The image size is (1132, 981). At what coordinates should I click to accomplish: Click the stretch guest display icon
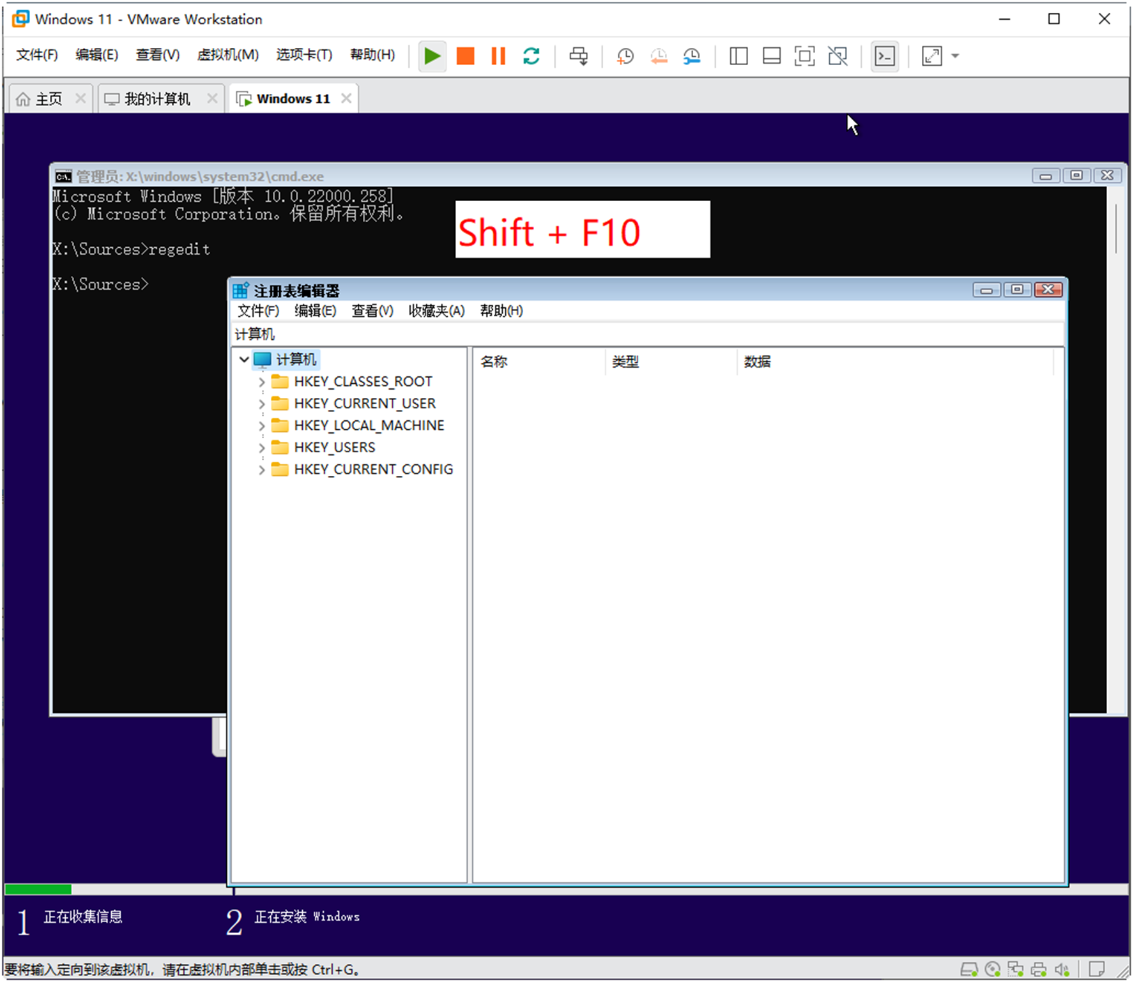[932, 56]
